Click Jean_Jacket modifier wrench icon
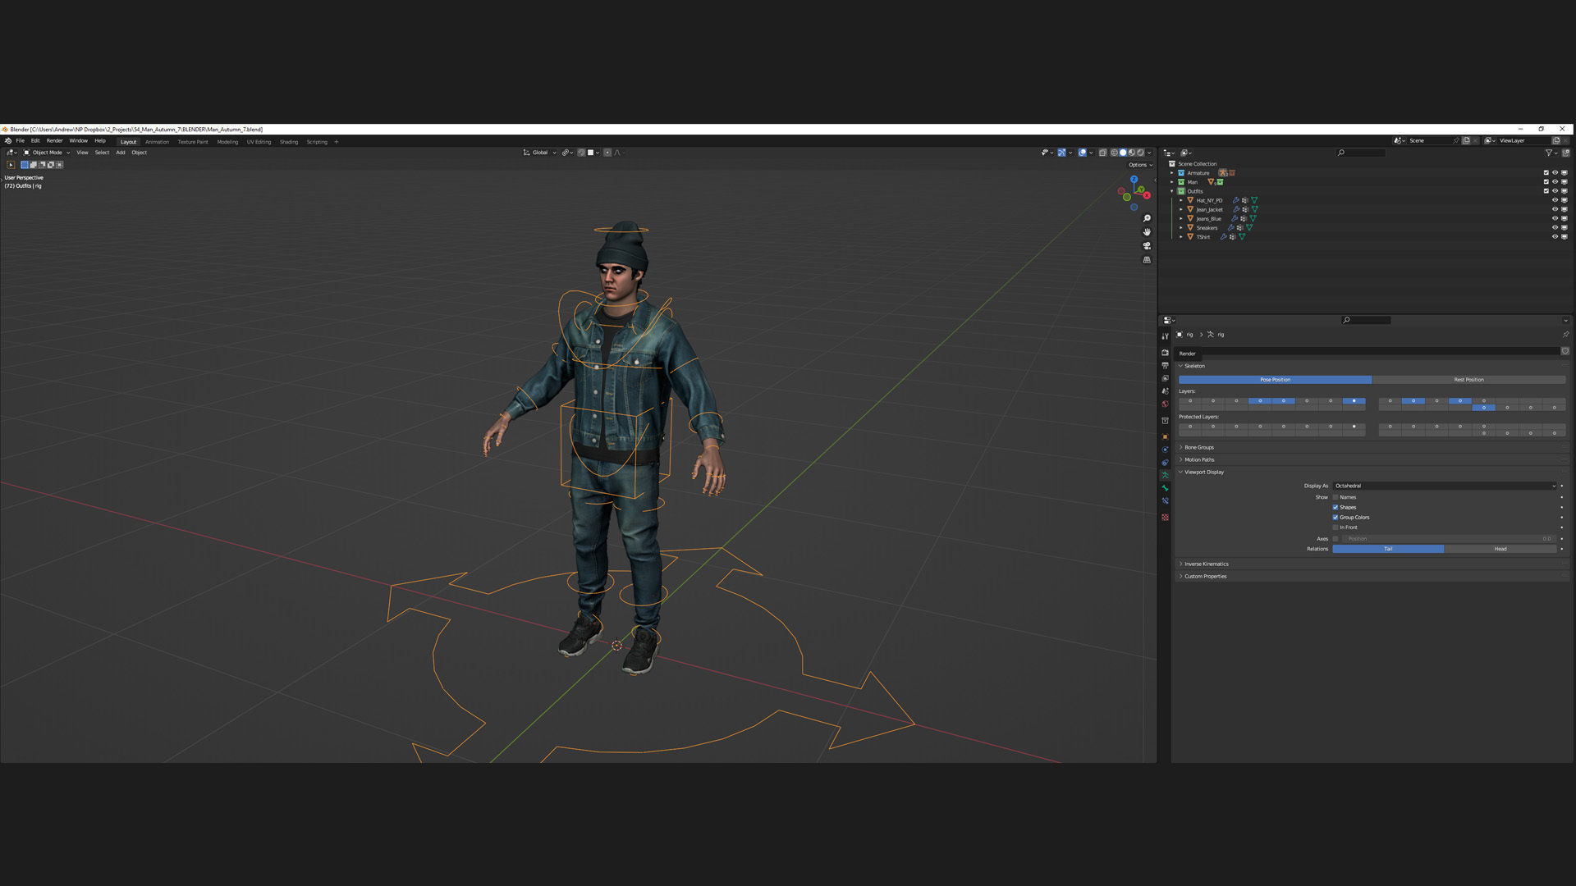Screen dimensions: 1576x886 click(1237, 209)
